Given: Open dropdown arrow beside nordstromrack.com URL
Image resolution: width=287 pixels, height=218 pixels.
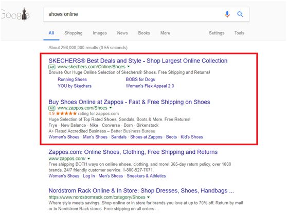Looking at the screenshot, I should coord(149,197).
